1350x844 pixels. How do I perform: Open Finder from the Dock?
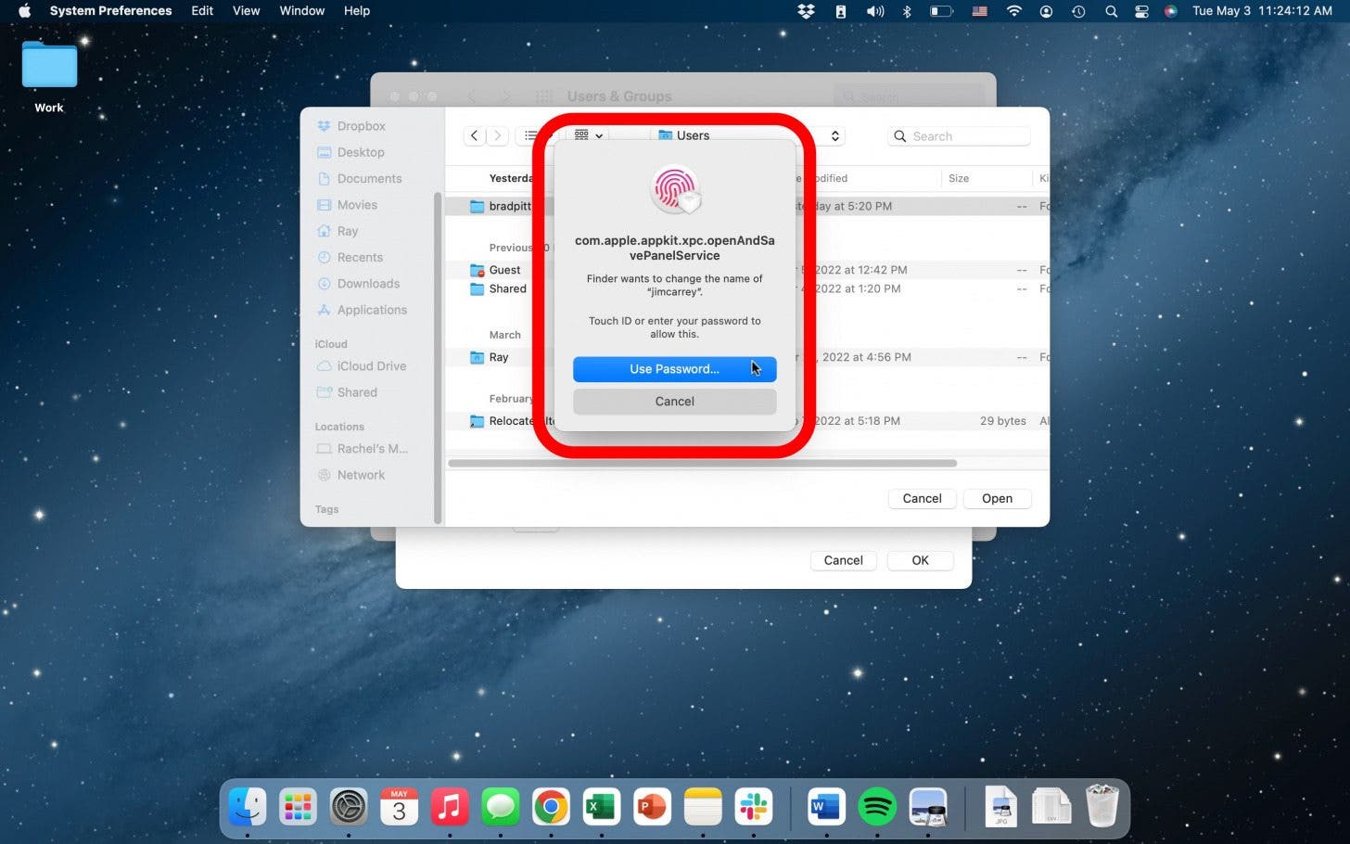pyautogui.click(x=248, y=808)
